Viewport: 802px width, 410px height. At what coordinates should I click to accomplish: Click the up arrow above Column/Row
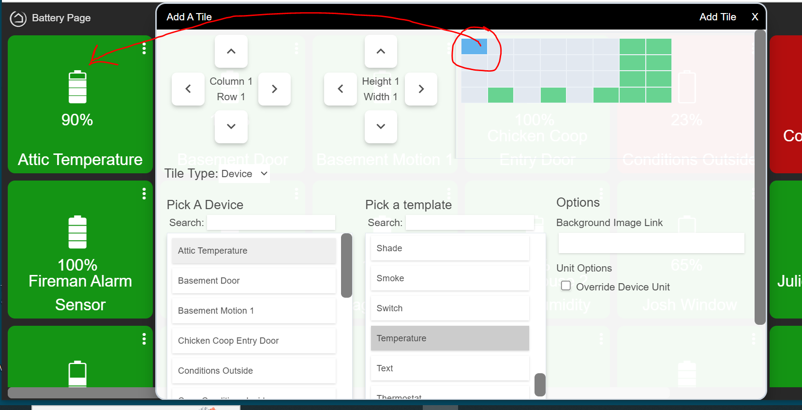click(231, 51)
